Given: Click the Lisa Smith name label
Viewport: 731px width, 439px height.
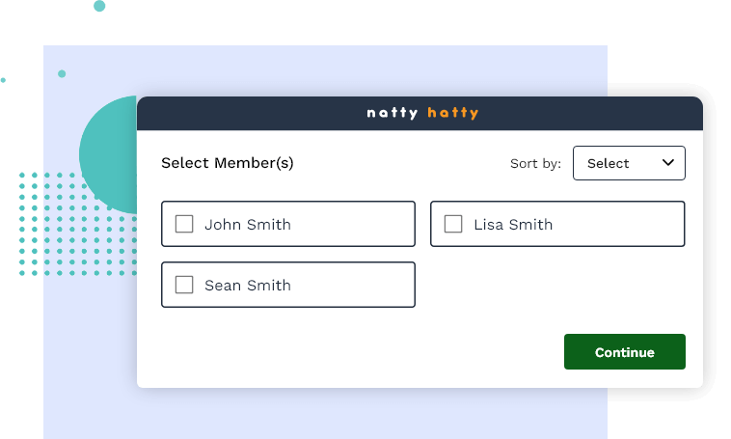Looking at the screenshot, I should pyautogui.click(x=513, y=225).
